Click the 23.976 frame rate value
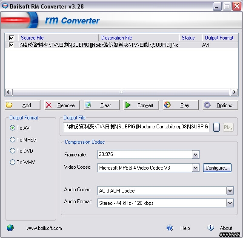 [106, 154]
